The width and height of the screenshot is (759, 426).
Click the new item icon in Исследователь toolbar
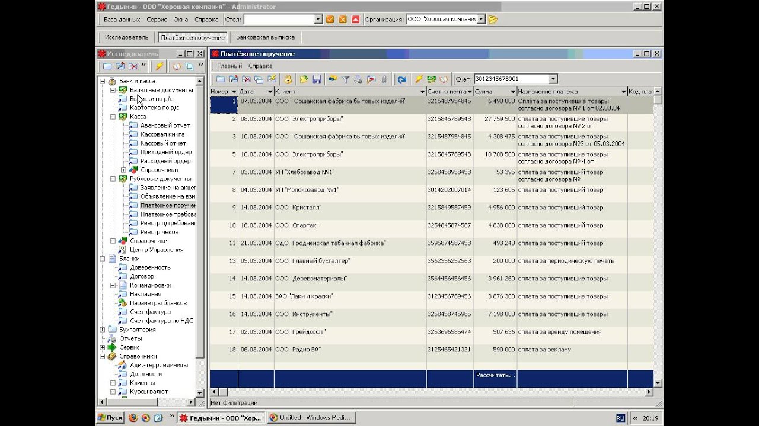107,66
